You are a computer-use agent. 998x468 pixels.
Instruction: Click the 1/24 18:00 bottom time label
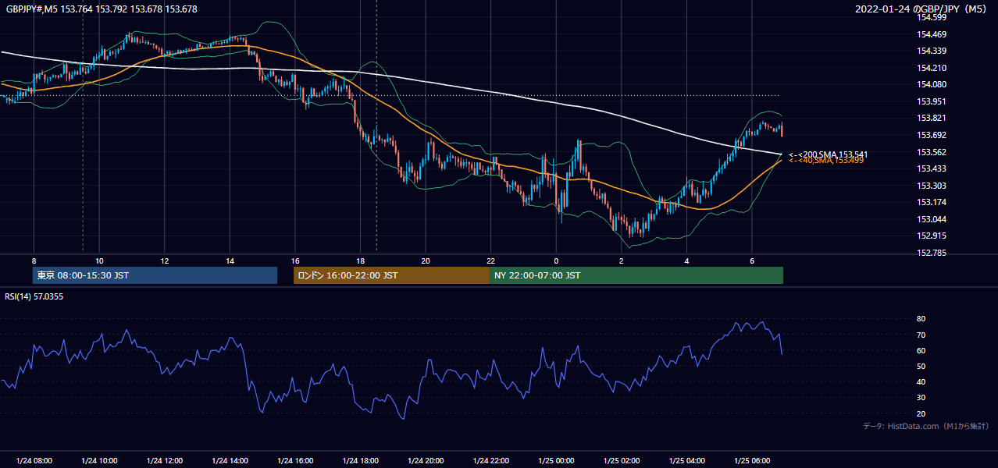pyautogui.click(x=360, y=461)
